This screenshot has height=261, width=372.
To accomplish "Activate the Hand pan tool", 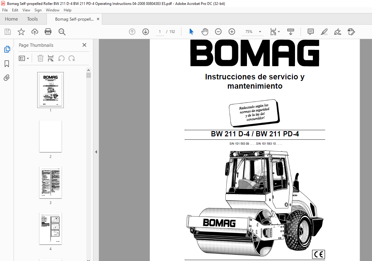I will pos(205,32).
